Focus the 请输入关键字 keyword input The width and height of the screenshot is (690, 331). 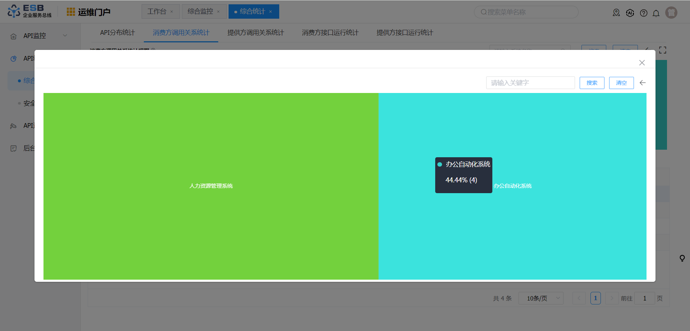coord(530,83)
